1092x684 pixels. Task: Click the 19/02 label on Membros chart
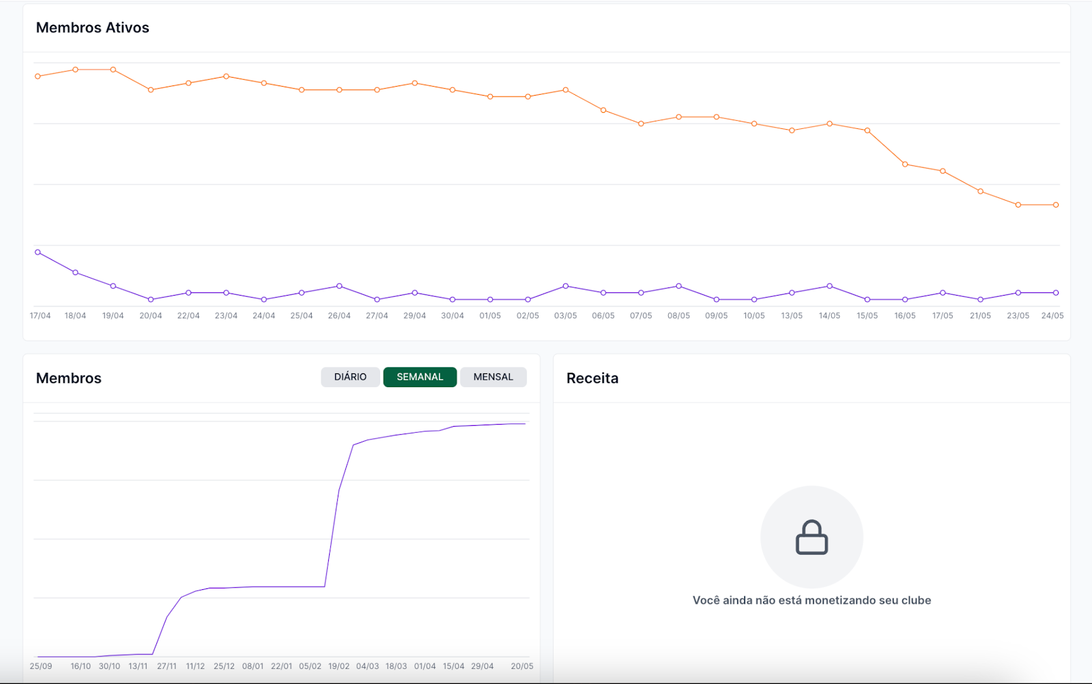point(339,666)
